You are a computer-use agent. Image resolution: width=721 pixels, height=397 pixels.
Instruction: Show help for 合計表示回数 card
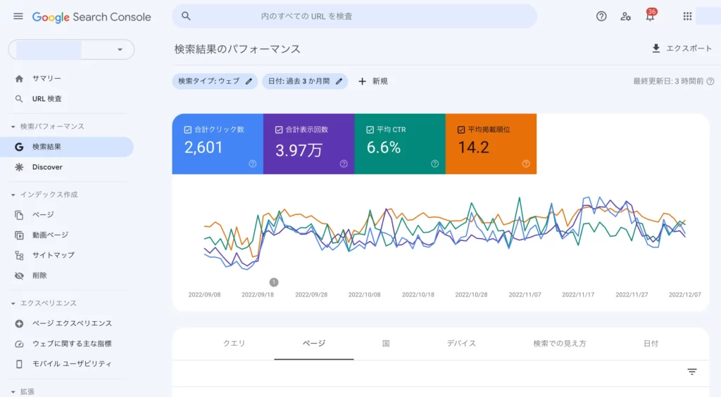click(x=344, y=164)
